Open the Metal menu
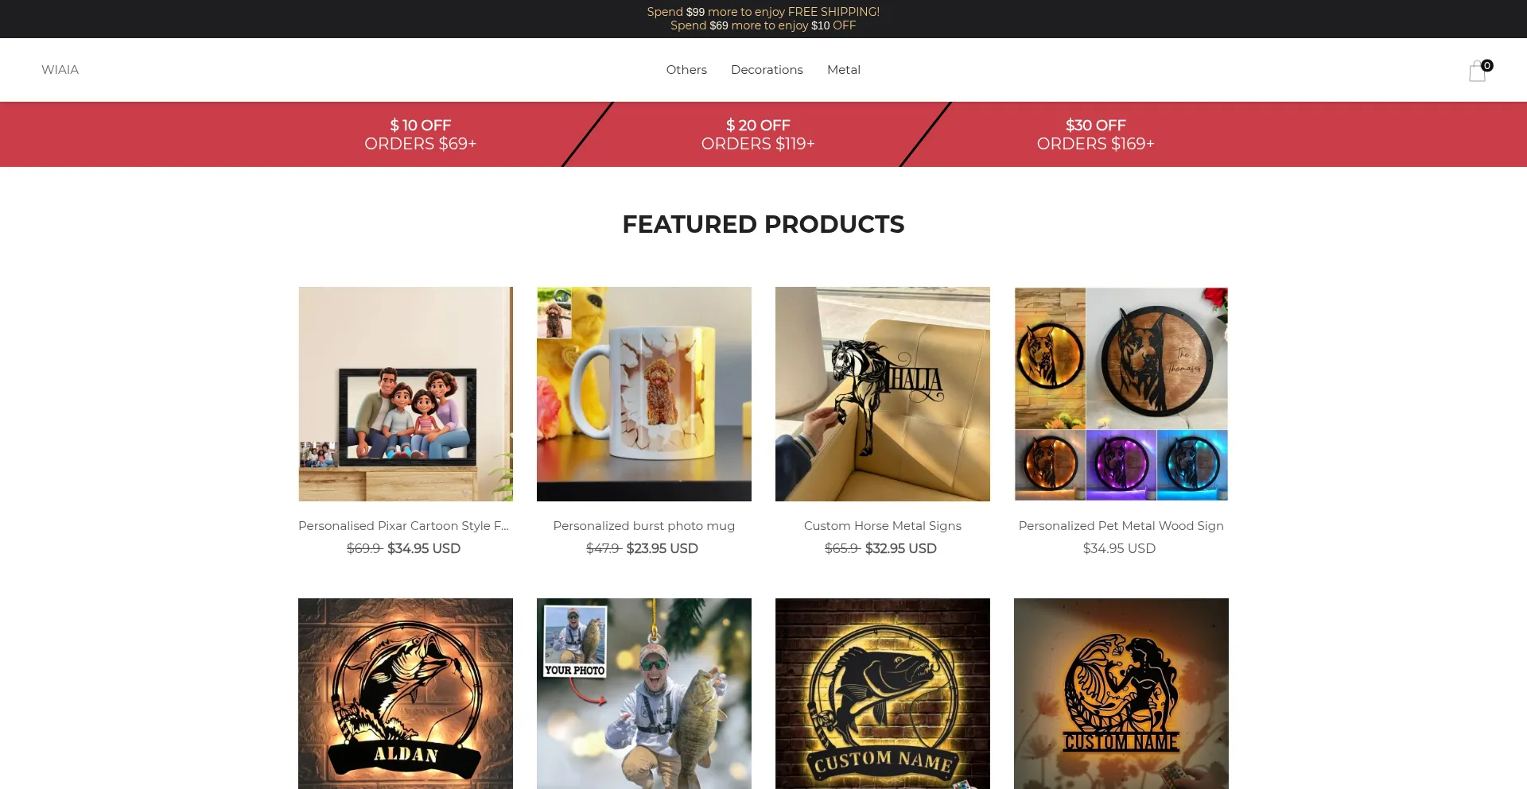The height and width of the screenshot is (789, 1527). [x=844, y=70]
